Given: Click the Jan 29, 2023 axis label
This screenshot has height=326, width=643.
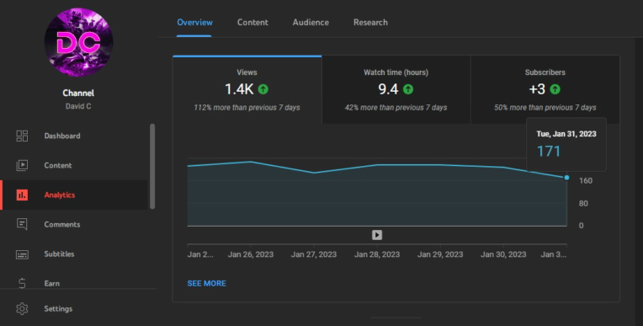Looking at the screenshot, I should point(440,254).
